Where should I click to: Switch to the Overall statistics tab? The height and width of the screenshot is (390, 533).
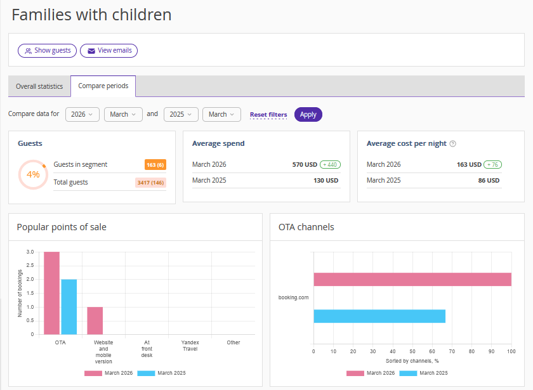[x=39, y=86]
